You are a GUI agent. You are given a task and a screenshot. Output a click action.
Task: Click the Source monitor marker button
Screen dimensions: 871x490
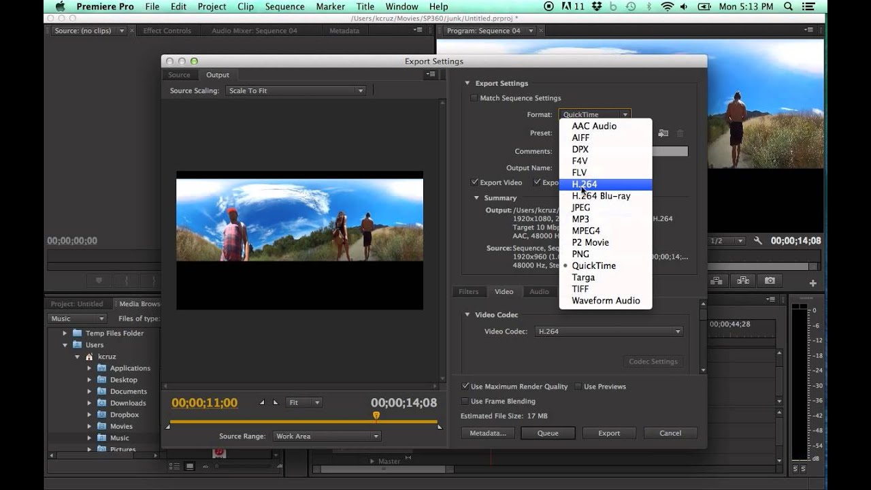tap(99, 280)
